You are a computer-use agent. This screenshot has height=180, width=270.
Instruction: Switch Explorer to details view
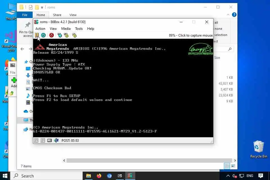coord(227,166)
